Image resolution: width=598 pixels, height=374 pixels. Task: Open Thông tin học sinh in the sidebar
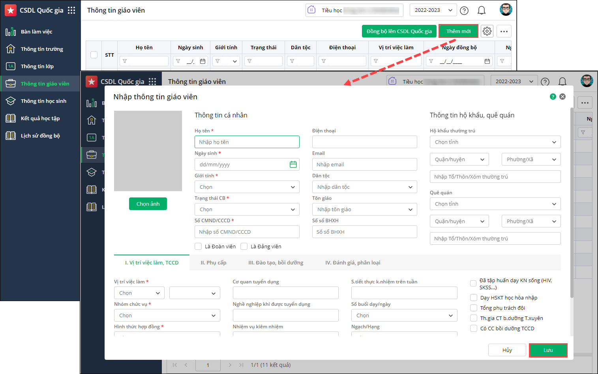point(43,101)
